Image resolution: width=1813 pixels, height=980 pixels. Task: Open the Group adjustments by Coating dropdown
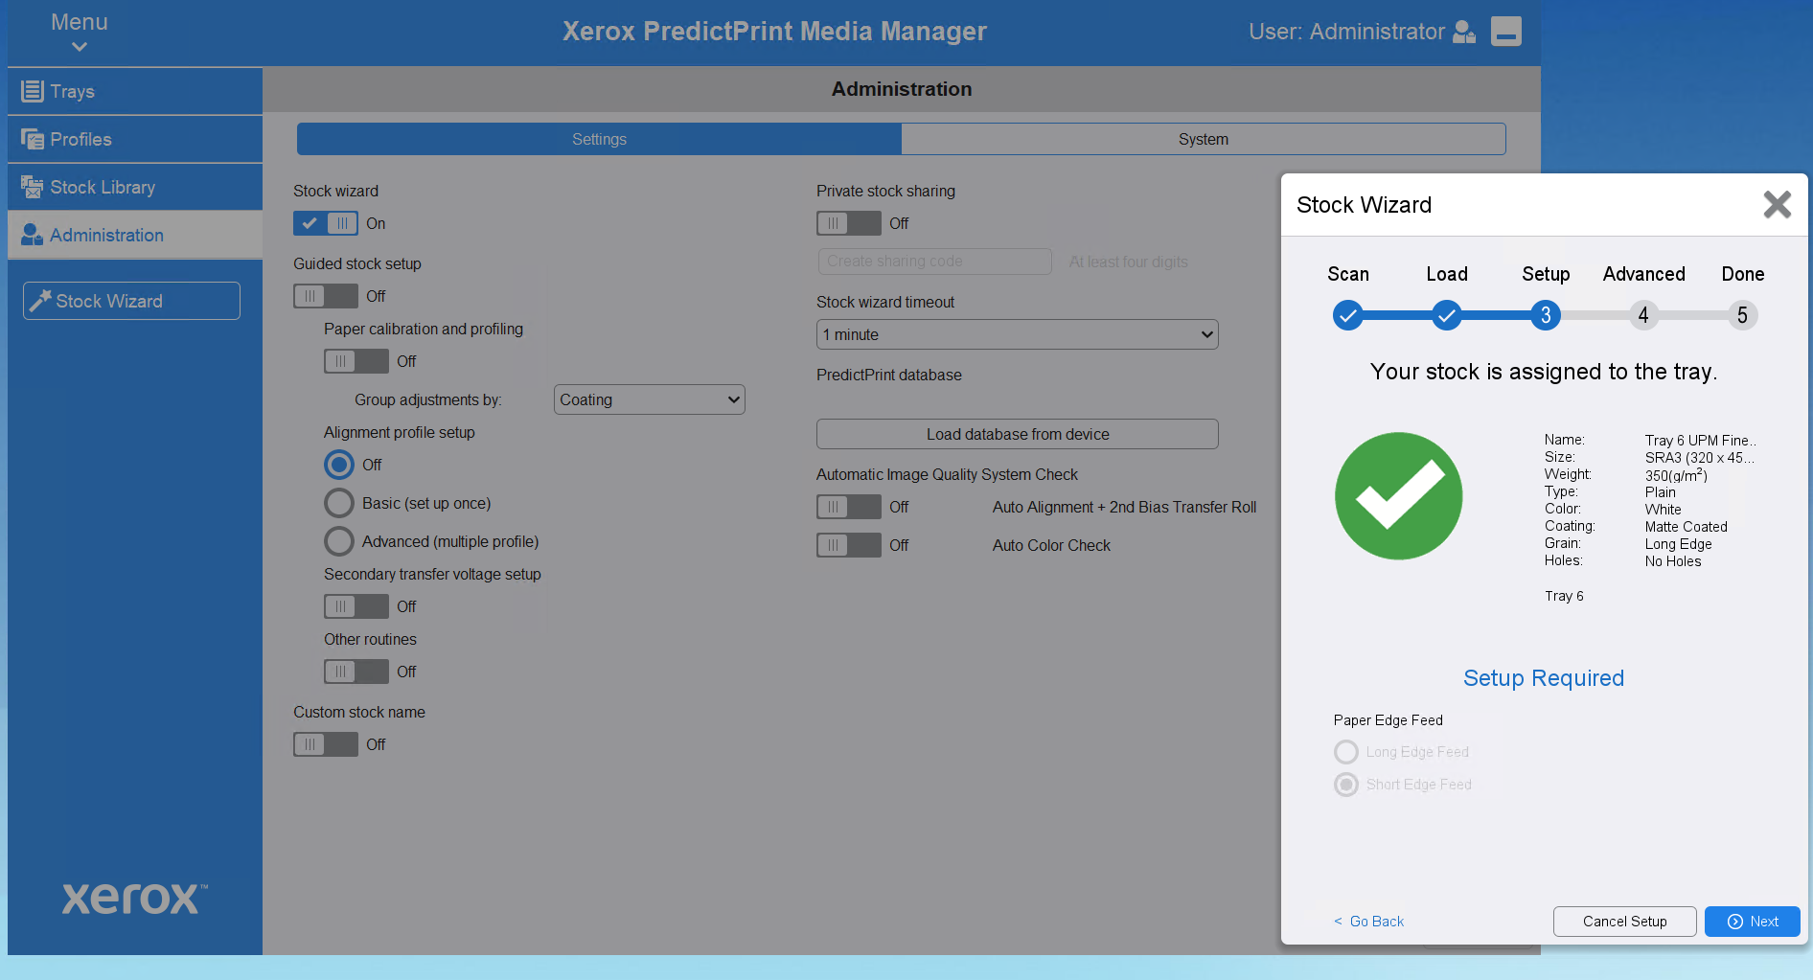tap(650, 399)
